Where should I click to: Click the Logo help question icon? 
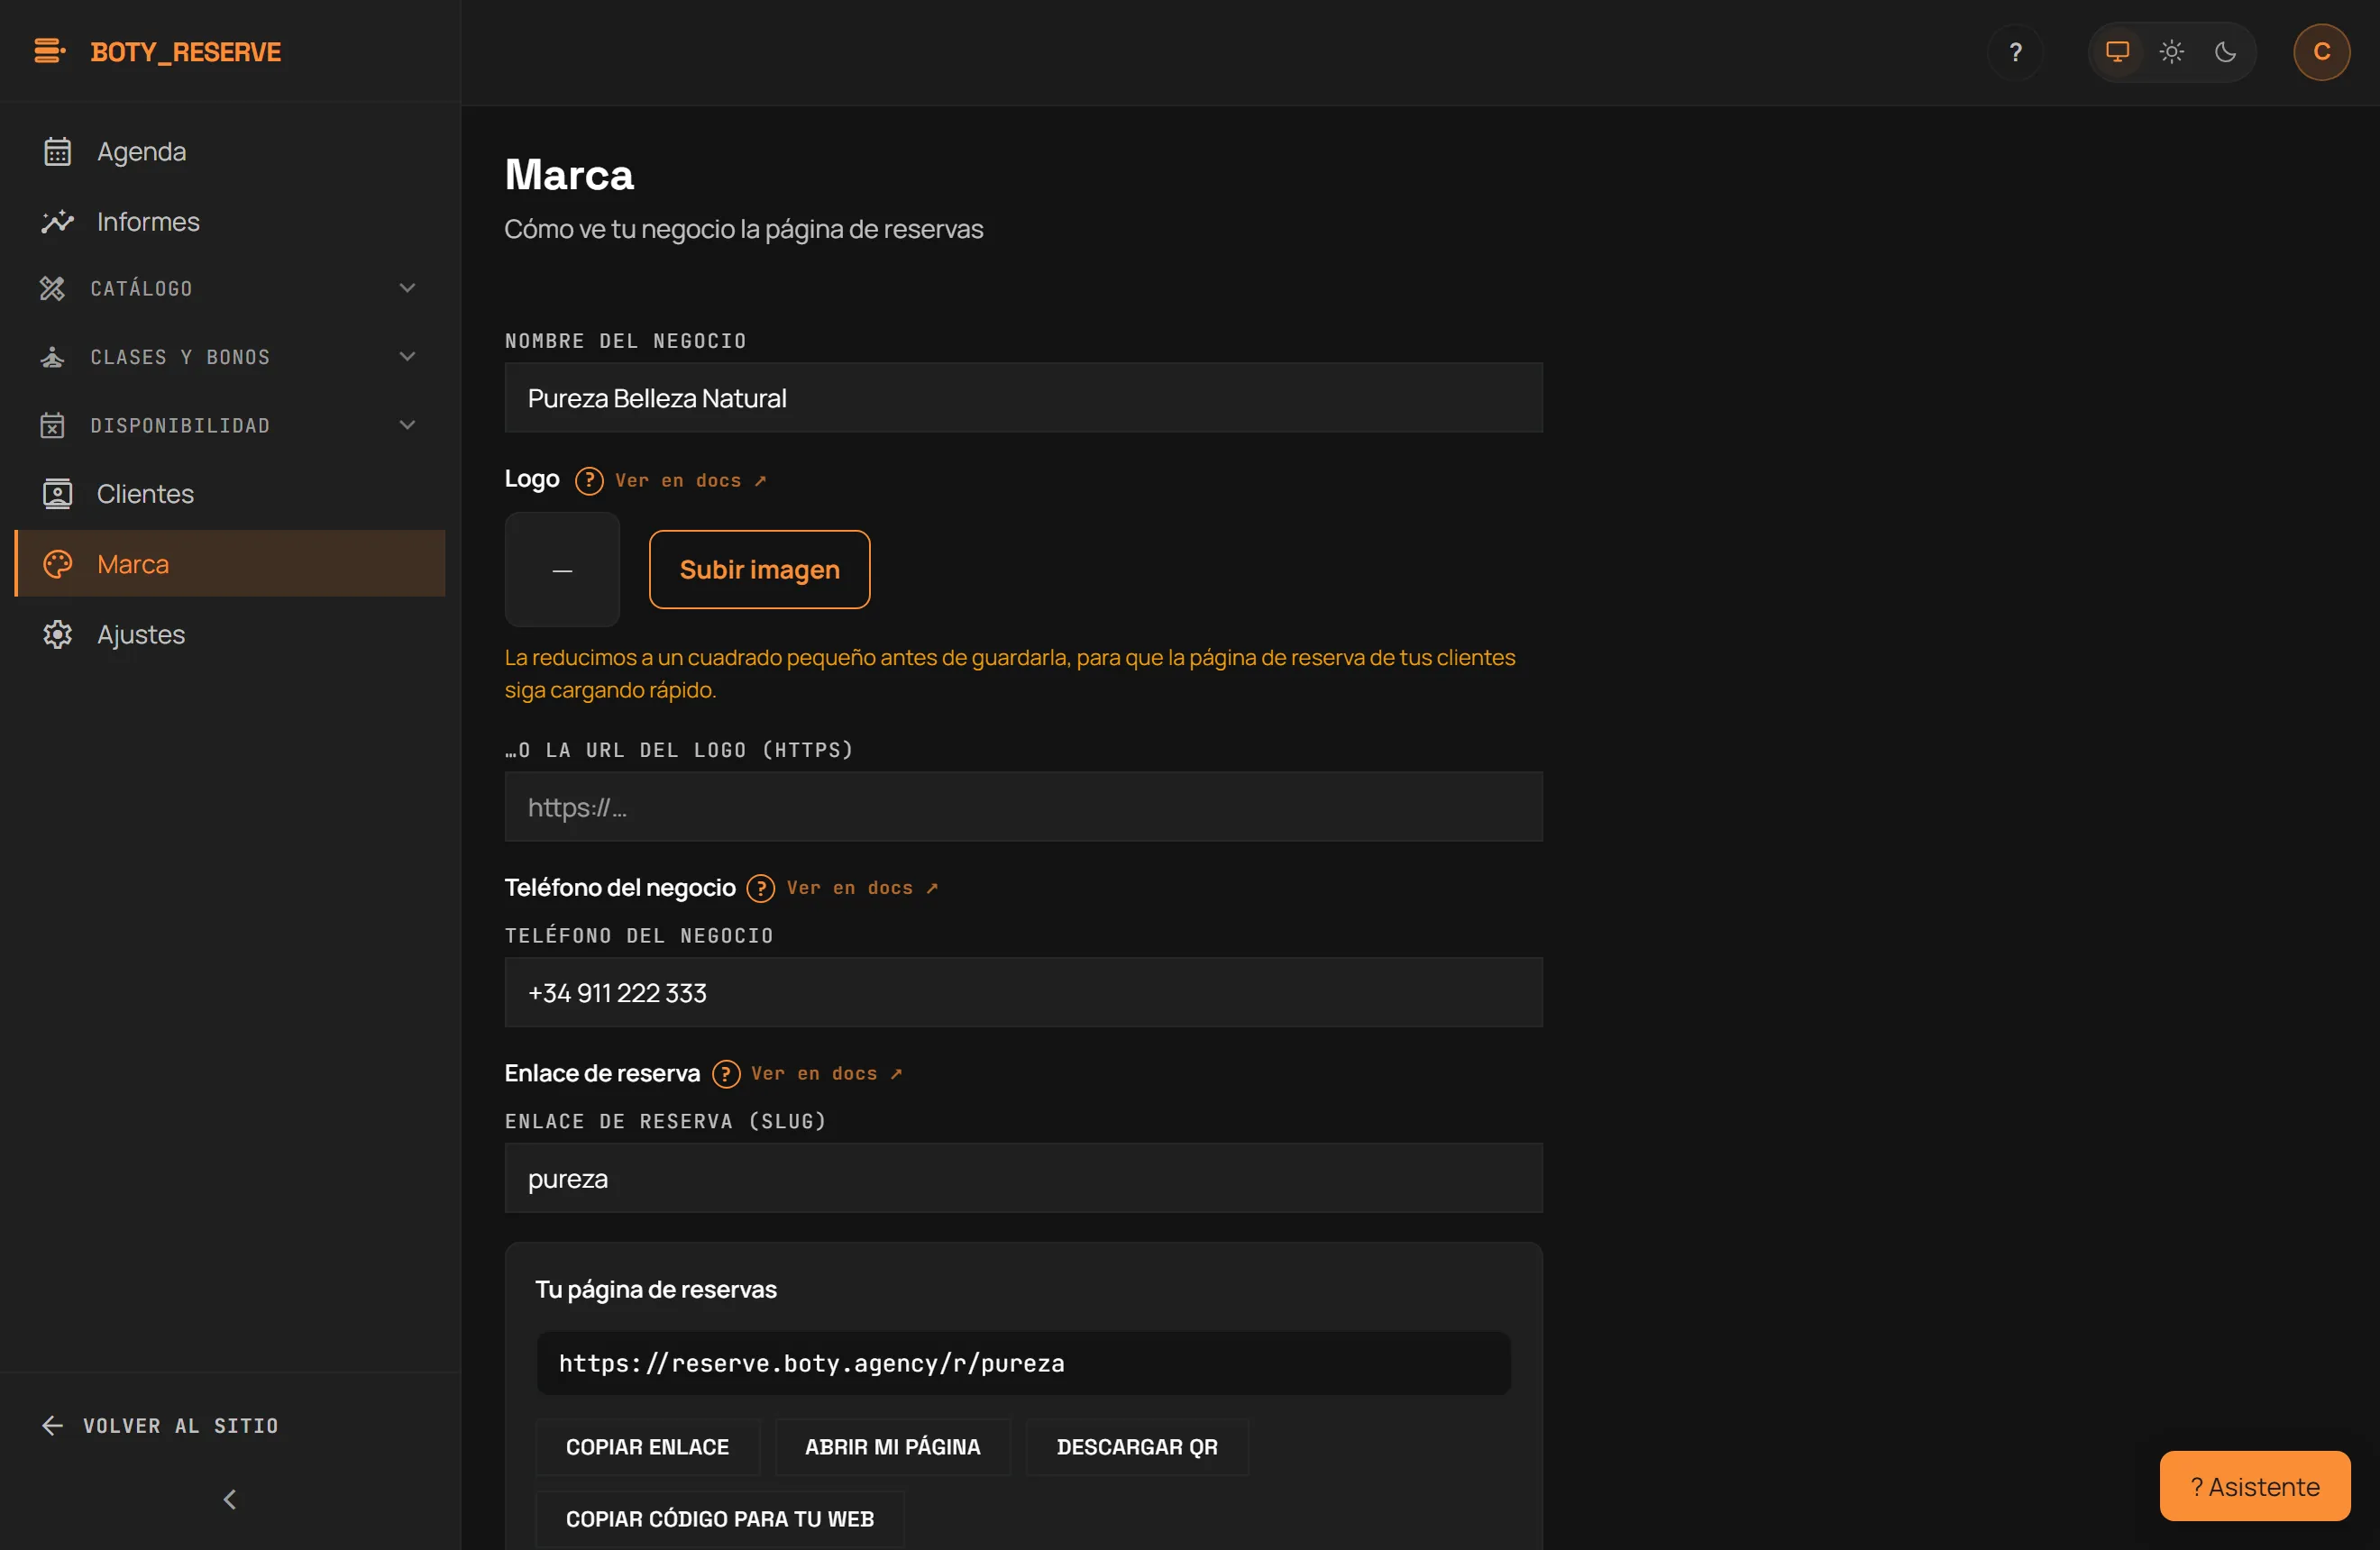point(589,480)
